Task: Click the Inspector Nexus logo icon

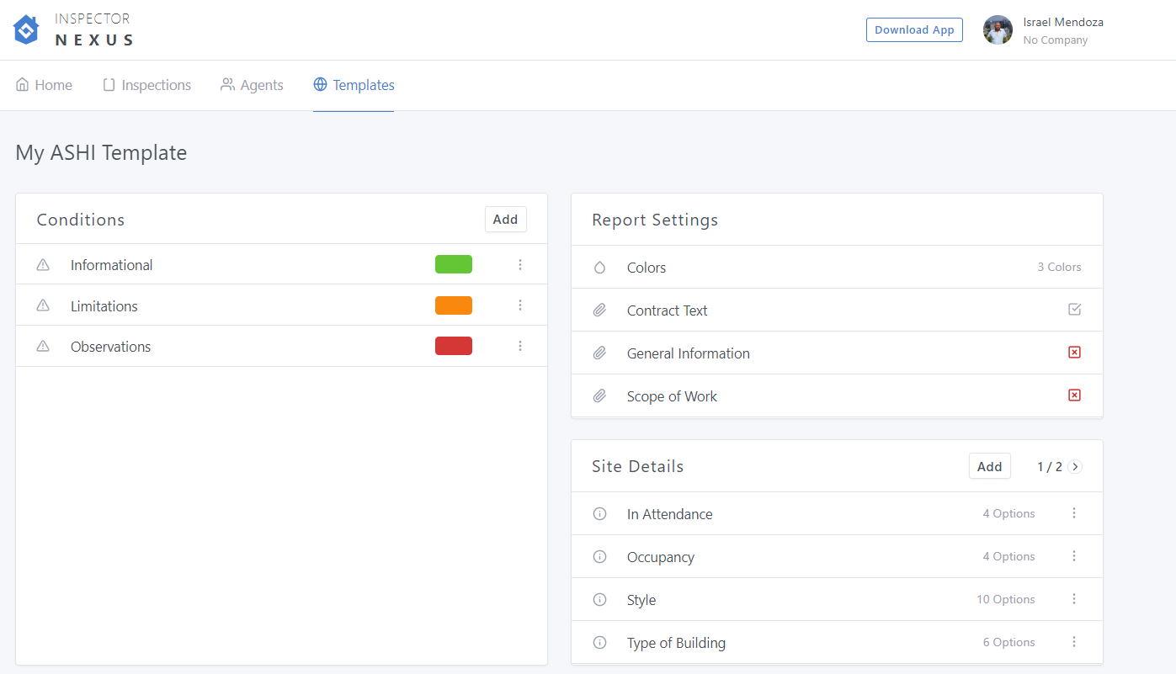Action: click(27, 29)
